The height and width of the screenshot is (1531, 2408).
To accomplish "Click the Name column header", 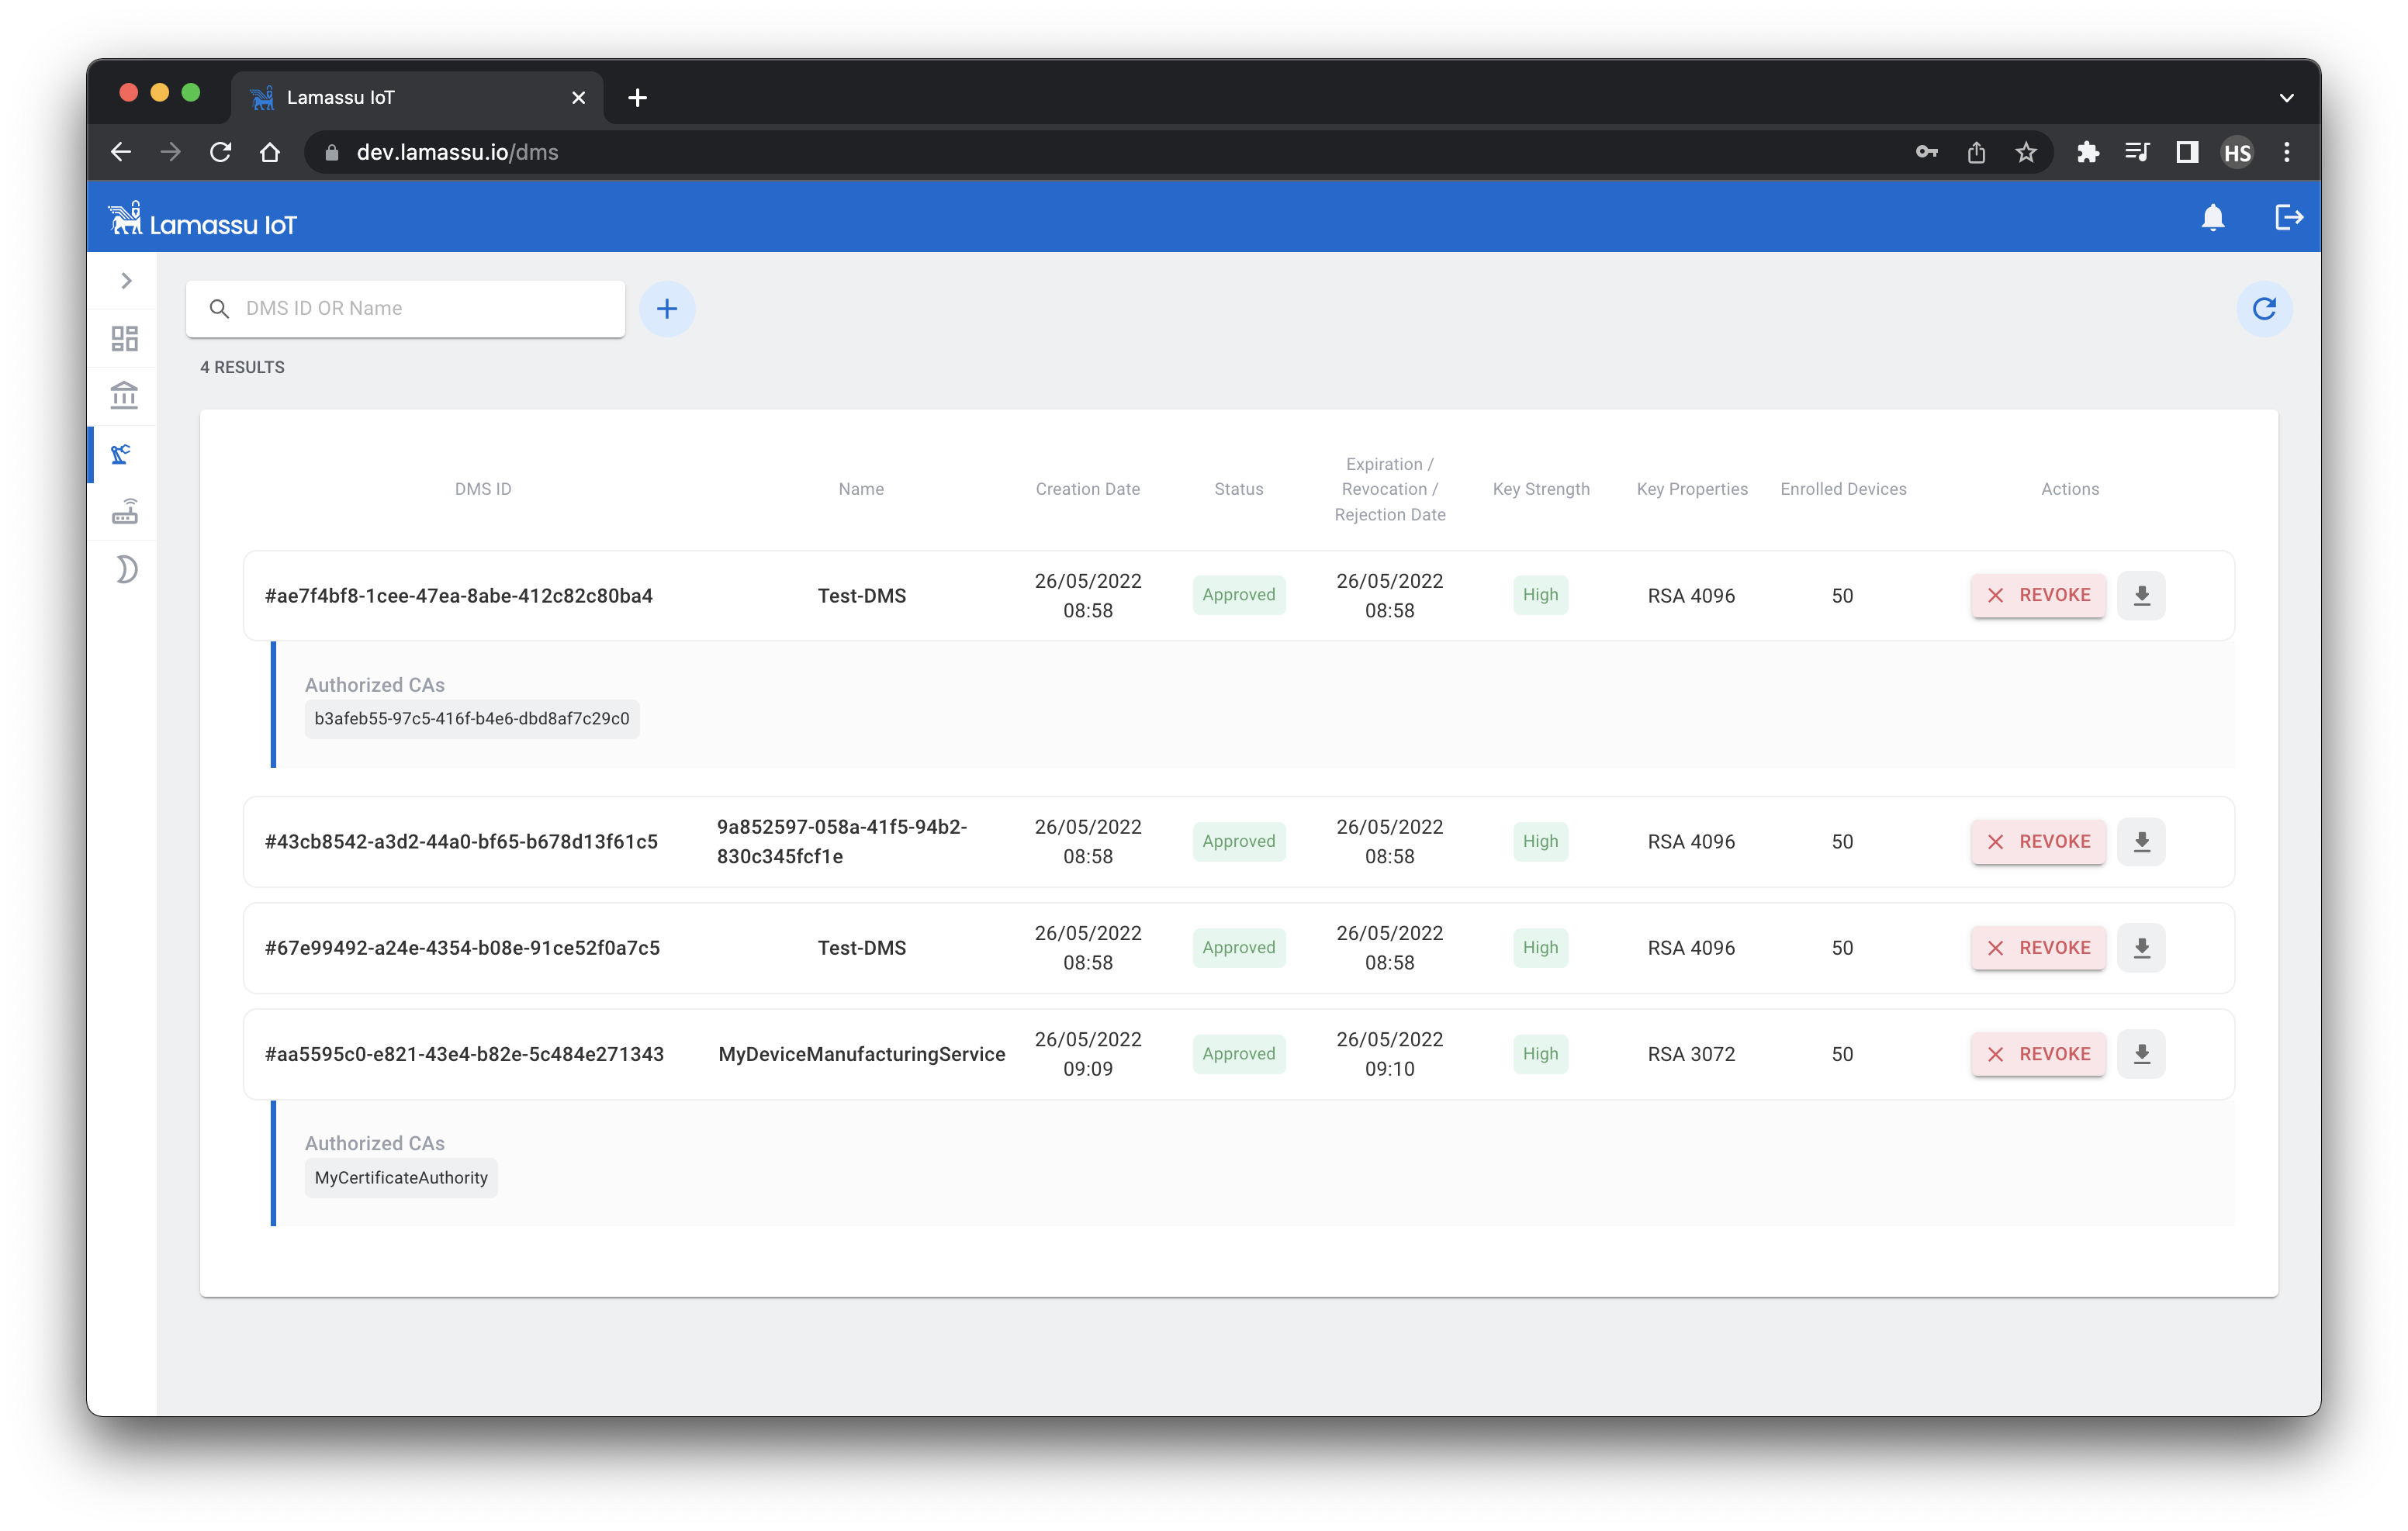I will click(861, 489).
